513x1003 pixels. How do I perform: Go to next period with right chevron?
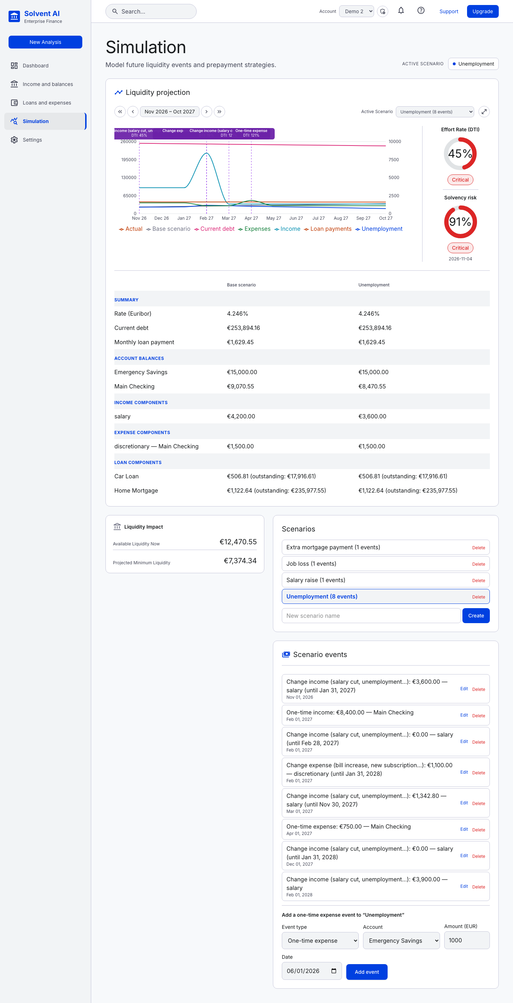[x=207, y=112]
